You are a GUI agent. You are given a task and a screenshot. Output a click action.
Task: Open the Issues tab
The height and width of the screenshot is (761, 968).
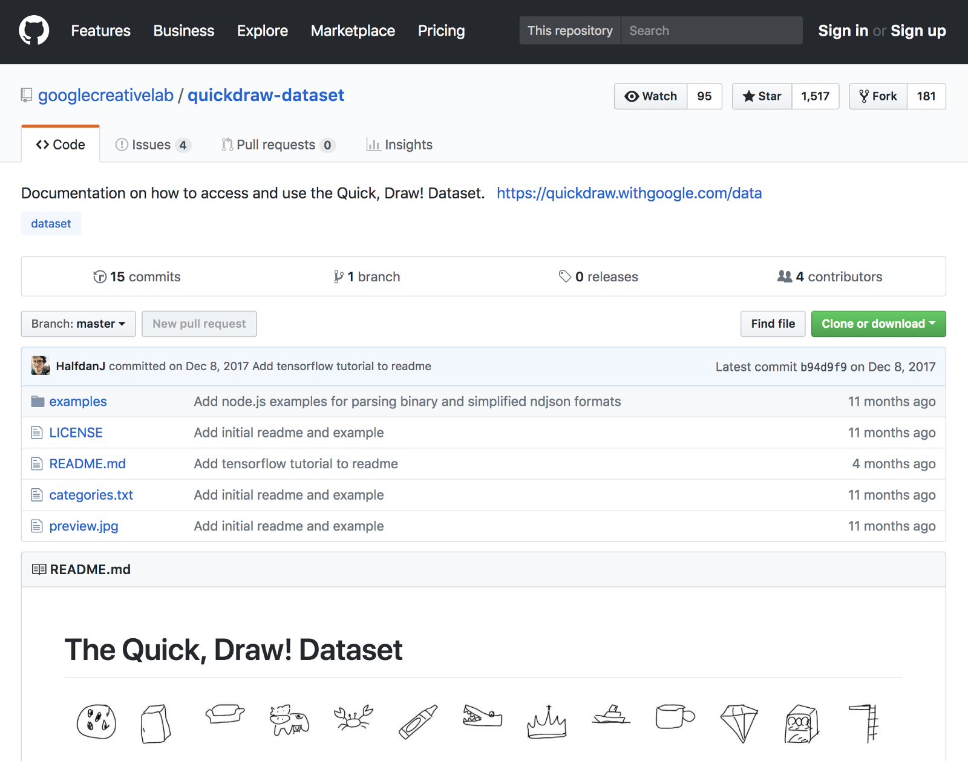pyautogui.click(x=152, y=145)
